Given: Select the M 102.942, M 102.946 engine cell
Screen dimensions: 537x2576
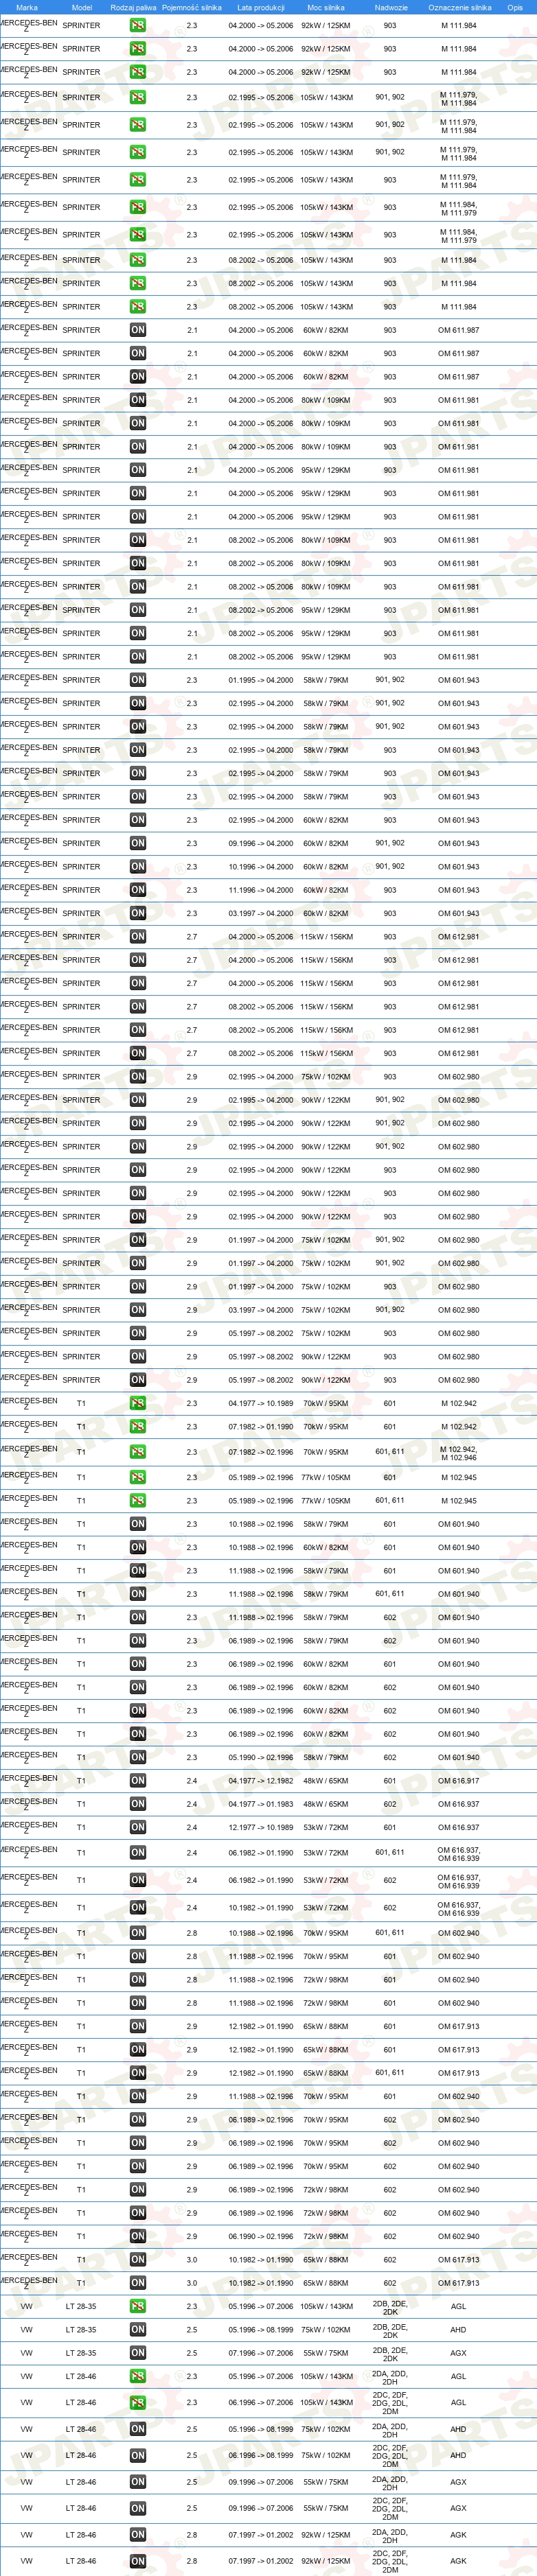Looking at the screenshot, I should click(458, 1453).
